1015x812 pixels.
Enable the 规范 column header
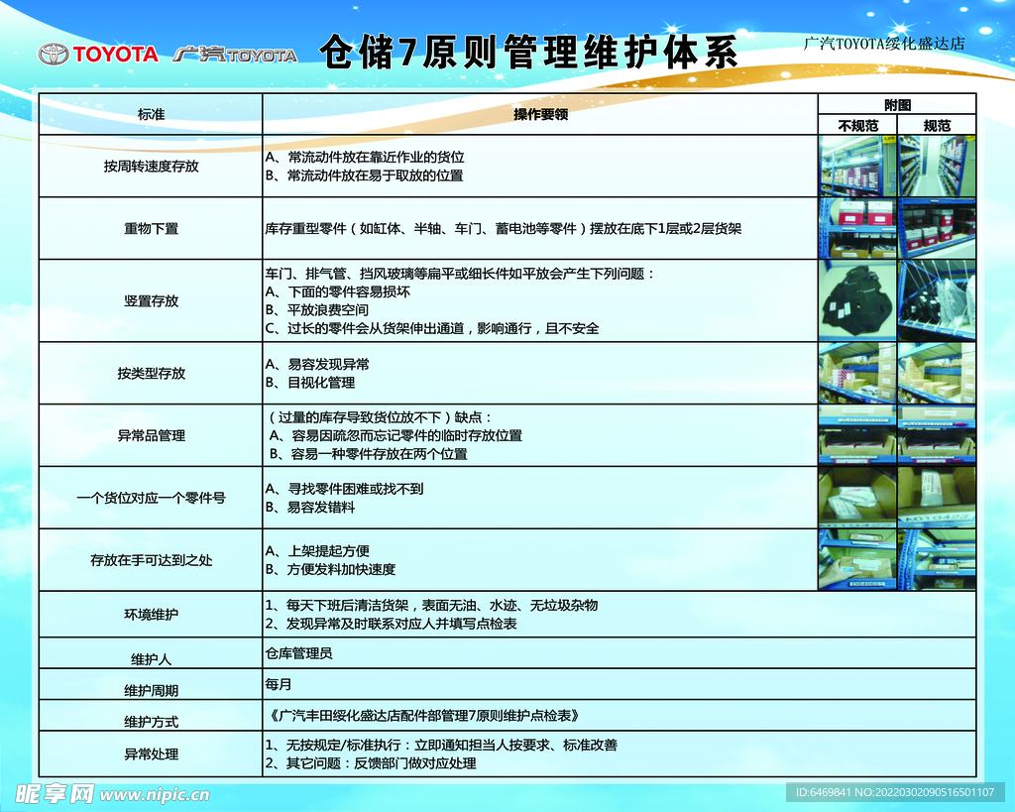[936, 126]
